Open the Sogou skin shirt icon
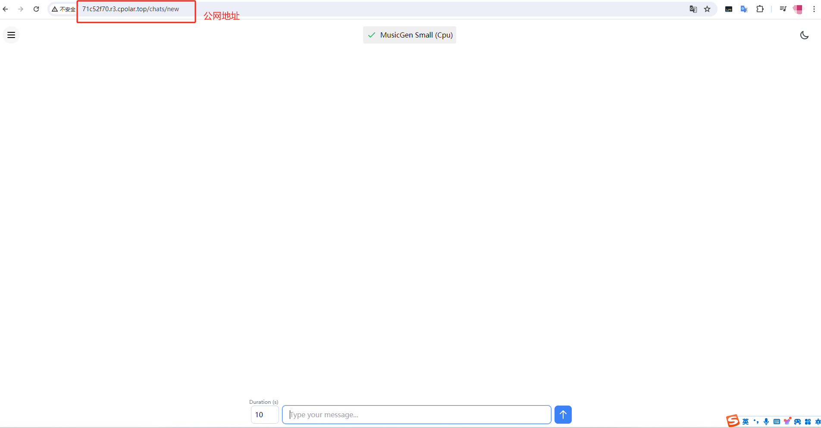 pyautogui.click(x=787, y=421)
